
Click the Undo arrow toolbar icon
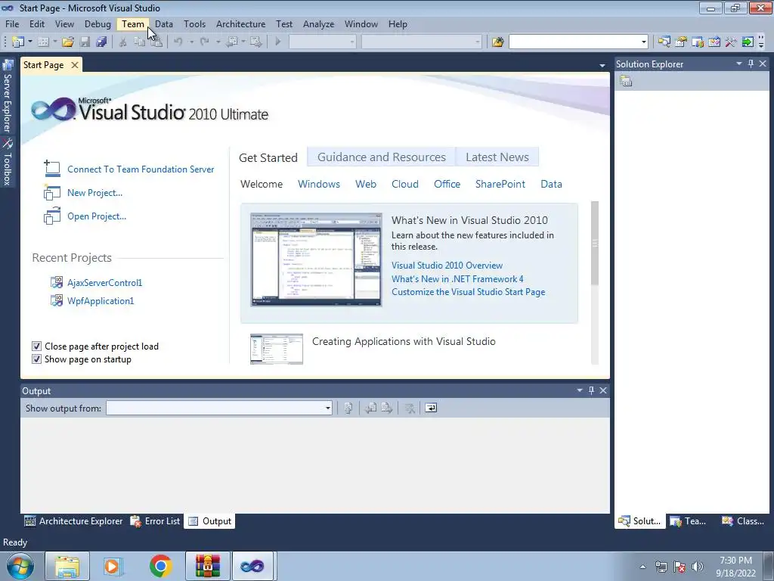point(178,42)
